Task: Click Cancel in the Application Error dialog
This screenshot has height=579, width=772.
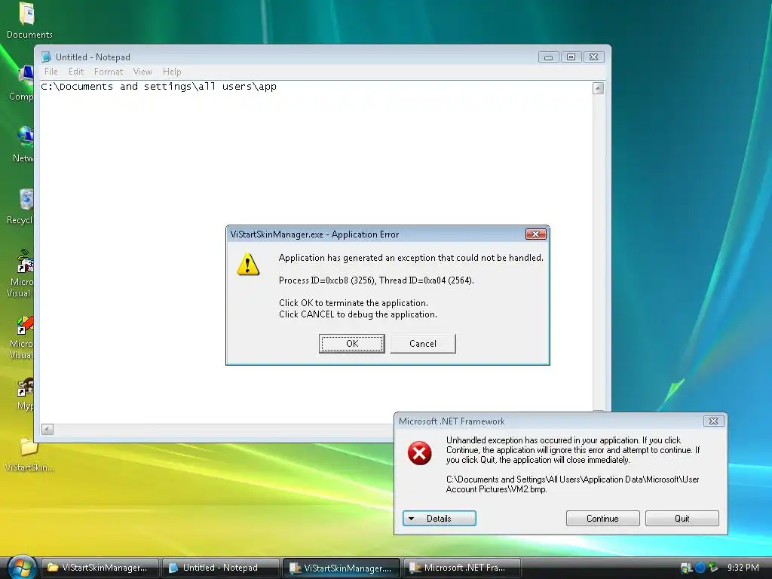Action: coord(423,344)
